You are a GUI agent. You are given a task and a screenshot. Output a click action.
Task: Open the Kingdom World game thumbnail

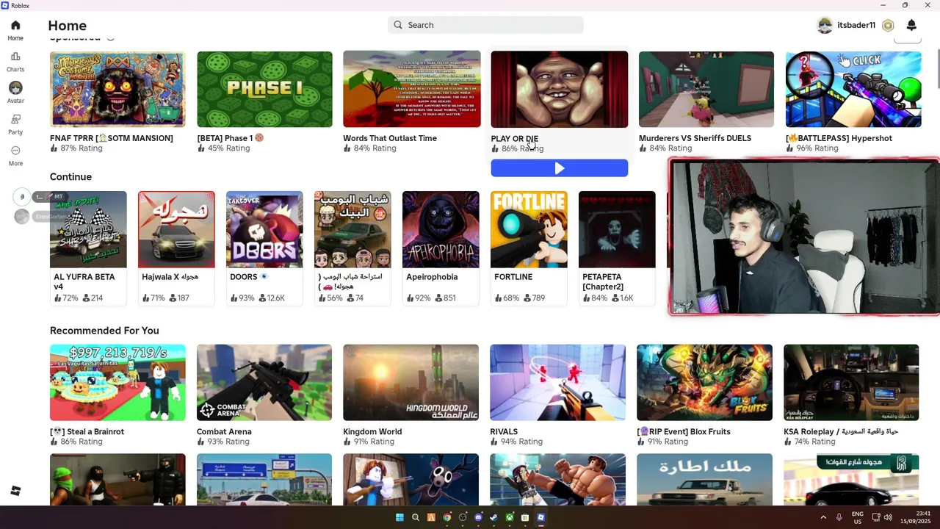point(411,383)
